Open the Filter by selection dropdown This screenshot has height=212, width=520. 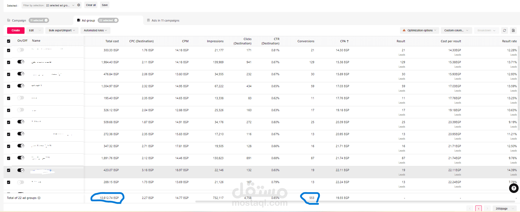pos(52,5)
